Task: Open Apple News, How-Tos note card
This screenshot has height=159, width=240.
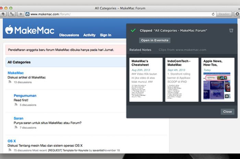Action: [x=218, y=80]
